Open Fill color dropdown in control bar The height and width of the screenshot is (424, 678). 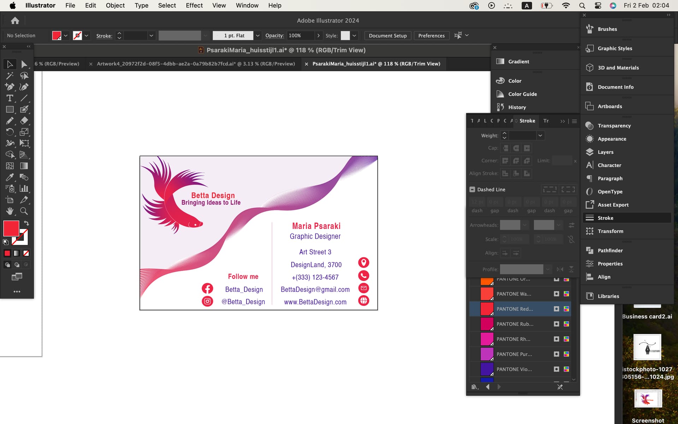coord(66,36)
